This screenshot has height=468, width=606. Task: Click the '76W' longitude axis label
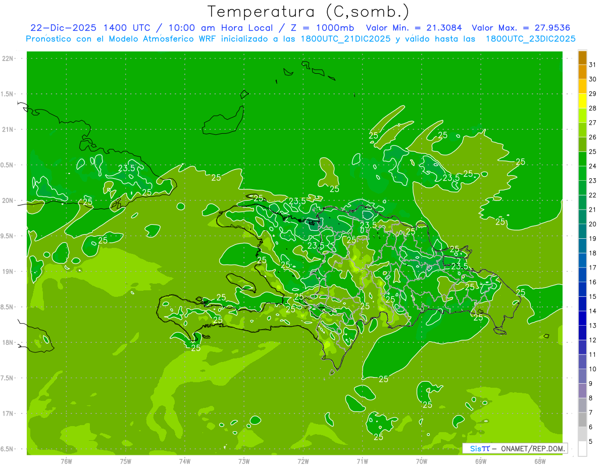click(66, 461)
